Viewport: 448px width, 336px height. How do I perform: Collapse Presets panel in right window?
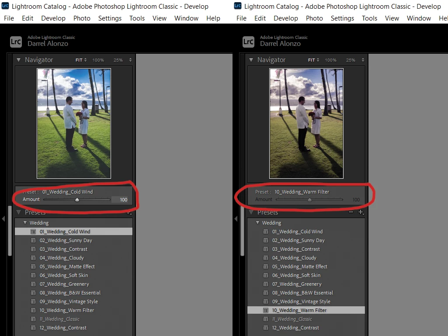(251, 212)
